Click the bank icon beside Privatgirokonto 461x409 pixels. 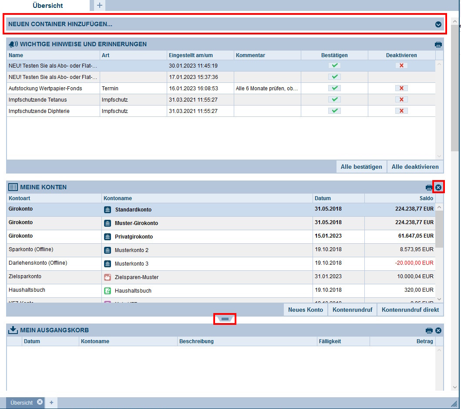click(108, 237)
